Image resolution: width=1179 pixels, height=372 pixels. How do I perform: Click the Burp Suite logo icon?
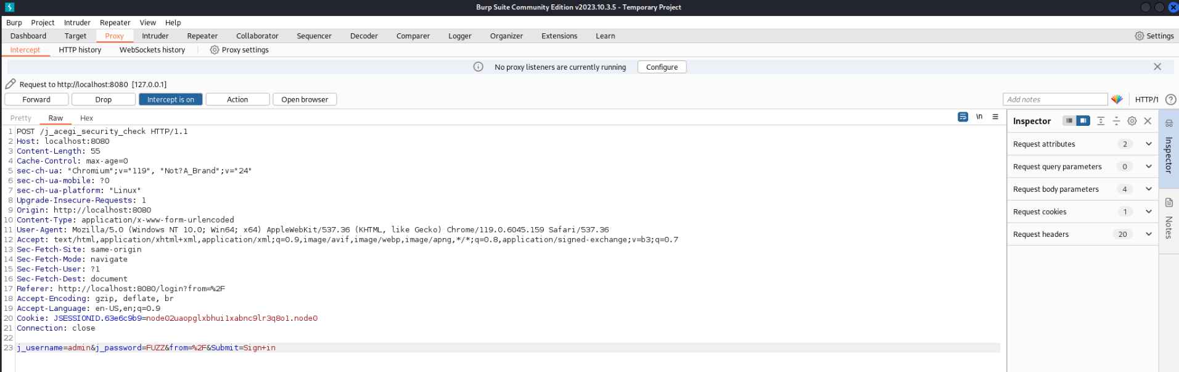tap(9, 7)
